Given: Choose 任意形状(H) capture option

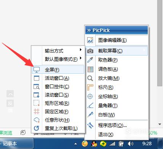Looking at the screenshot, I should coord(58,120).
